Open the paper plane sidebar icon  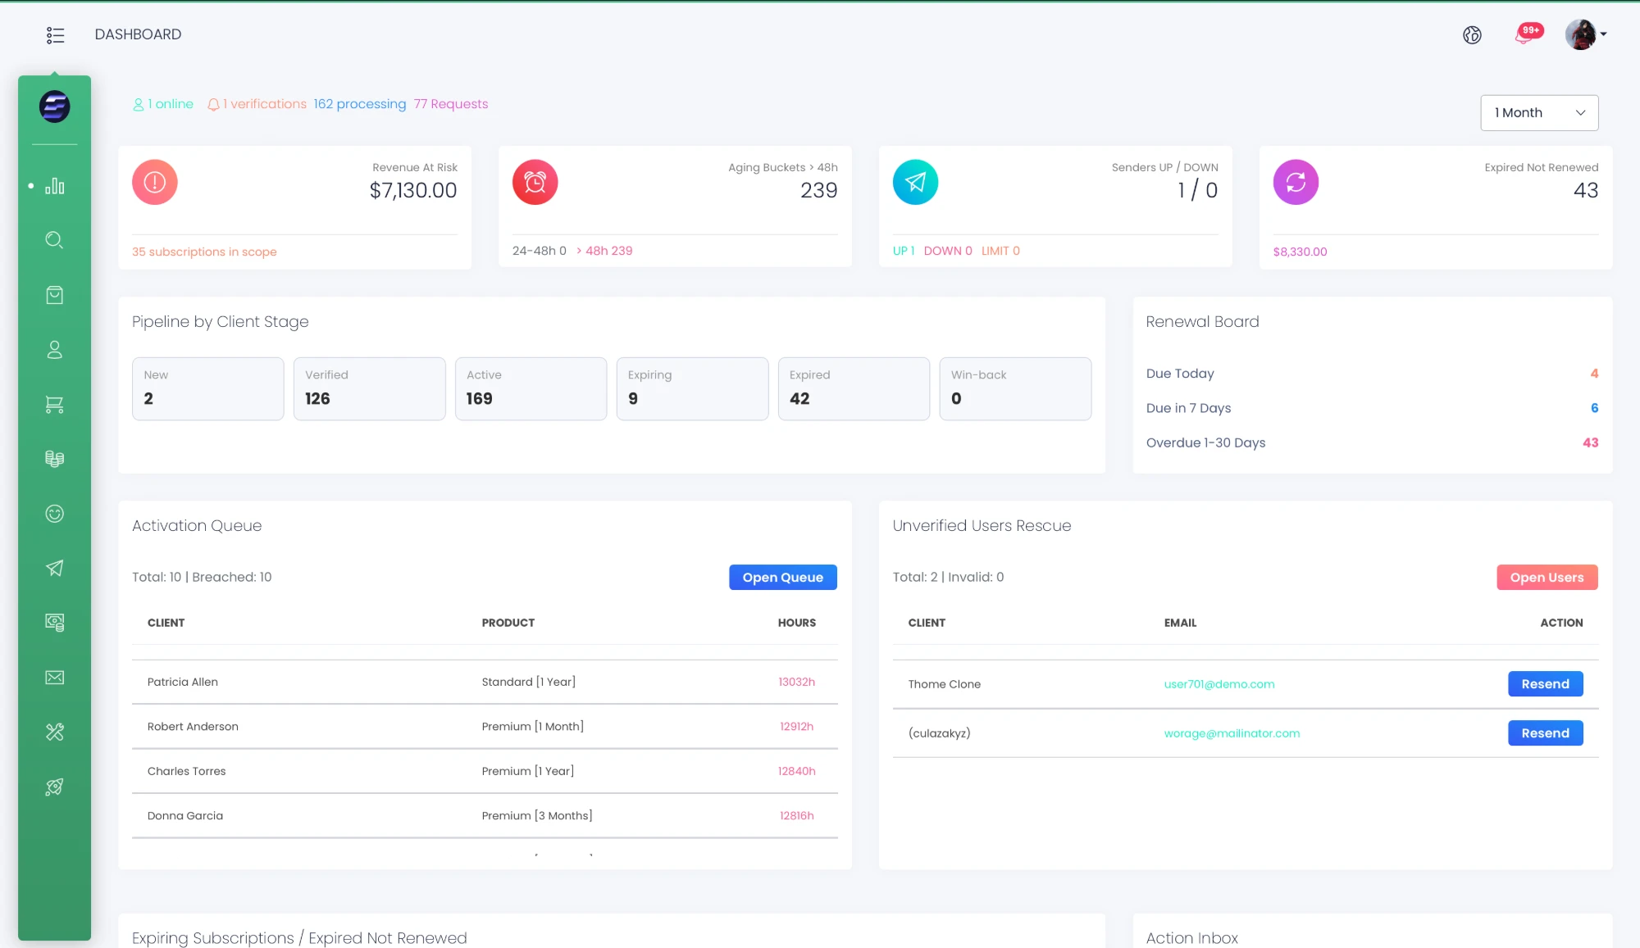coord(55,568)
